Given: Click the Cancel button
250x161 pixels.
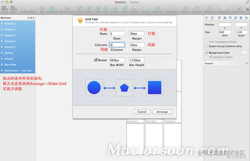Looking at the screenshot, I should pos(142,112).
